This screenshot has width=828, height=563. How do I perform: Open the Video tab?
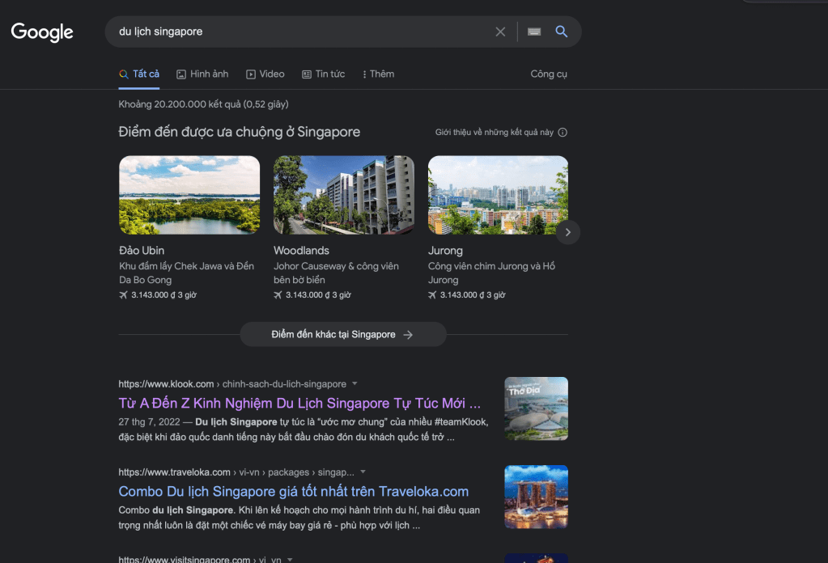tap(265, 74)
